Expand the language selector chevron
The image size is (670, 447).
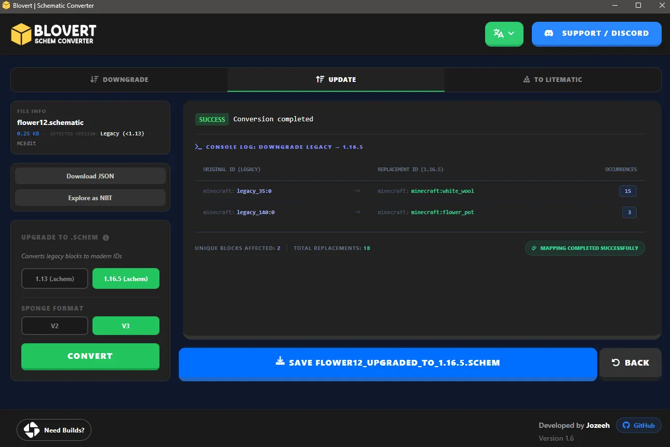tap(511, 33)
